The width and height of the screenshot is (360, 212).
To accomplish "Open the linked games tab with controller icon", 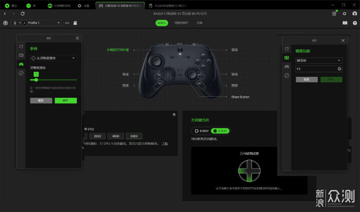I will tap(59, 5).
